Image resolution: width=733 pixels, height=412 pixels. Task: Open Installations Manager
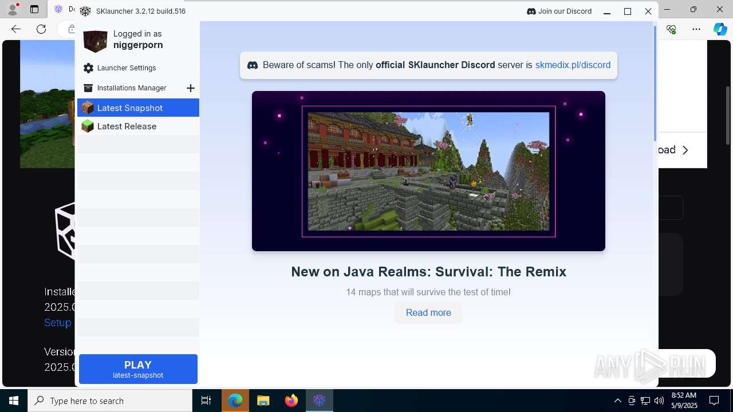click(132, 88)
